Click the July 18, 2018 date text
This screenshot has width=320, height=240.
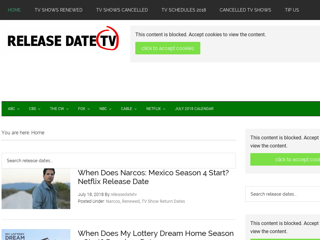(91, 194)
